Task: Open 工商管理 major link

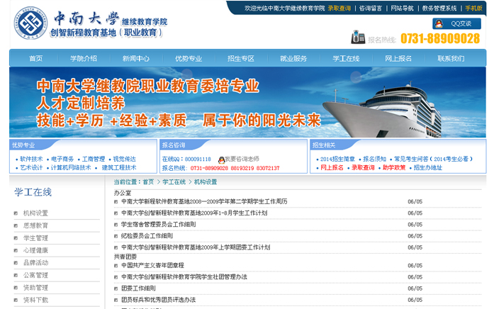Action: tap(94, 159)
